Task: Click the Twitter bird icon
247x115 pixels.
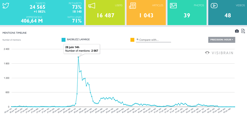Action: click(6, 6)
